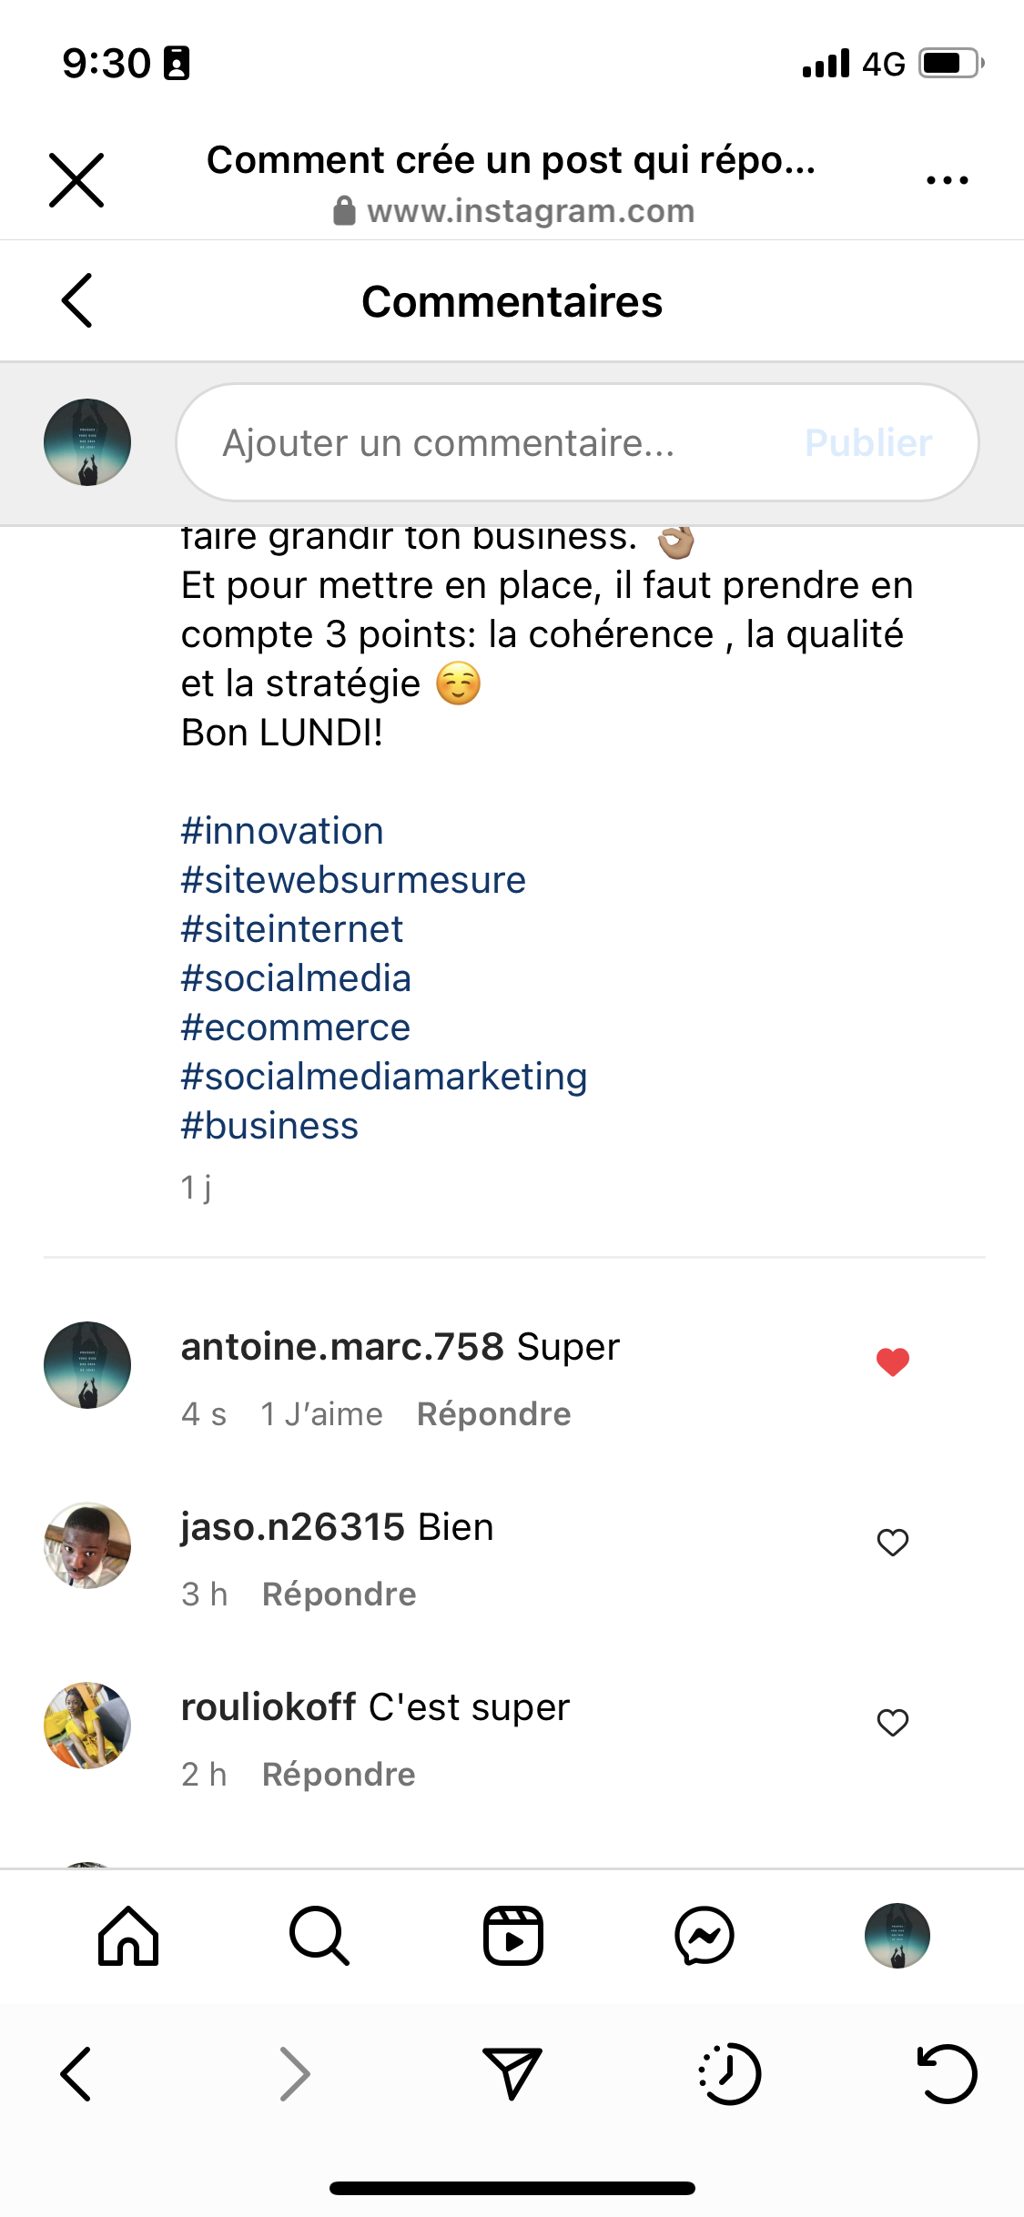
Task: Open the three-dot browser options menu
Action: (x=947, y=180)
